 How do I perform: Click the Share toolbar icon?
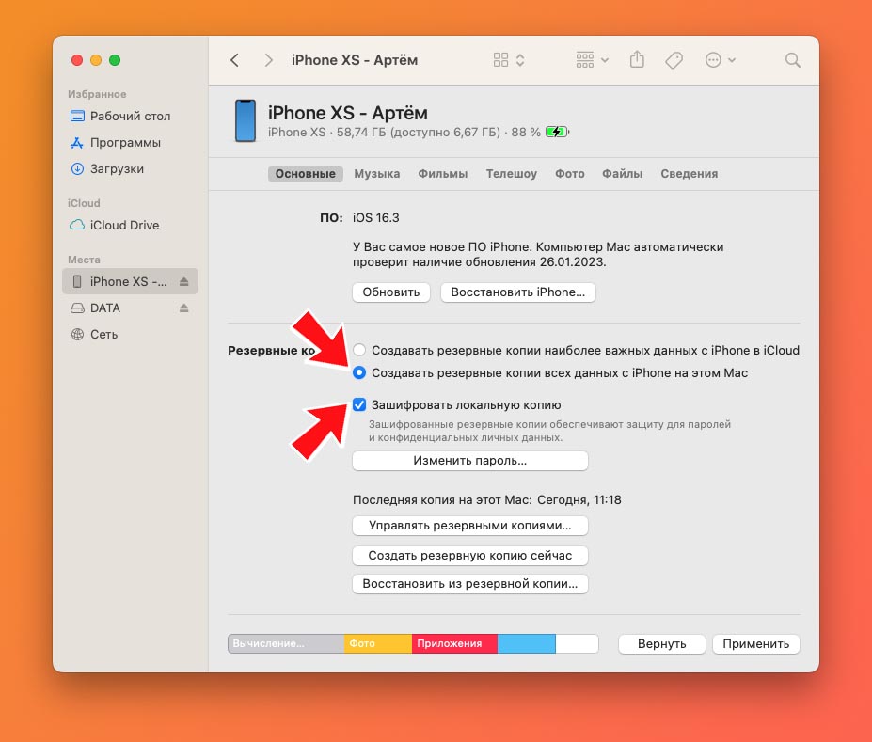click(x=638, y=59)
